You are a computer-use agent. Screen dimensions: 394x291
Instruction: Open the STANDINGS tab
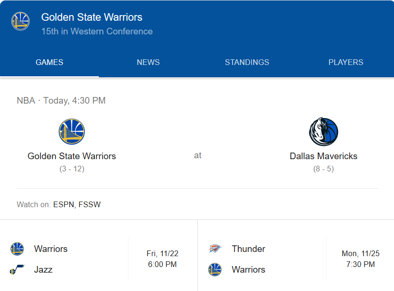point(247,62)
